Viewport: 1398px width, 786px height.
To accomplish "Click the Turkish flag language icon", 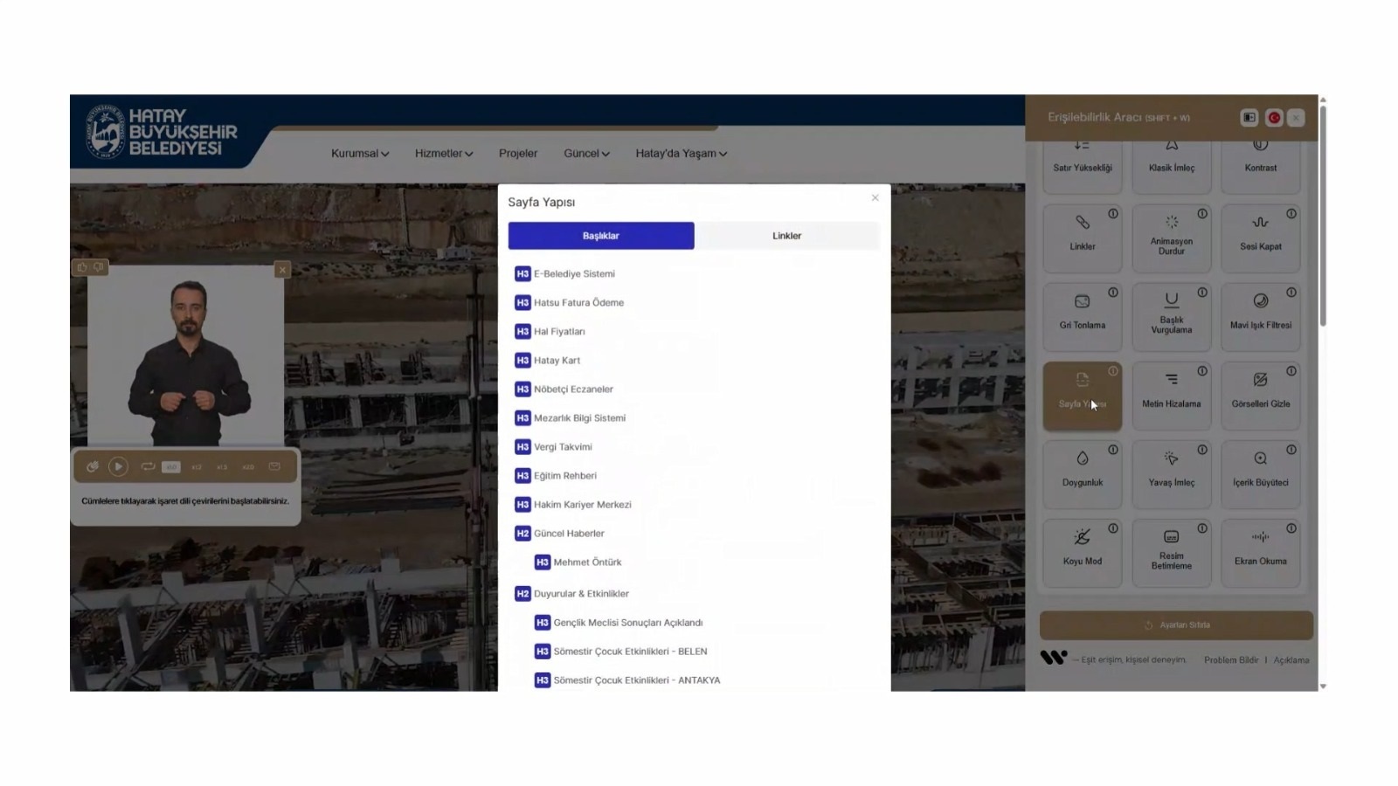I will pos(1274,118).
